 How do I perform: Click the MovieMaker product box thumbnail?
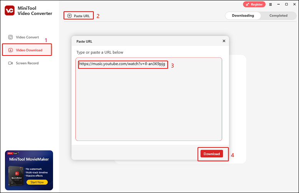click(x=16, y=176)
